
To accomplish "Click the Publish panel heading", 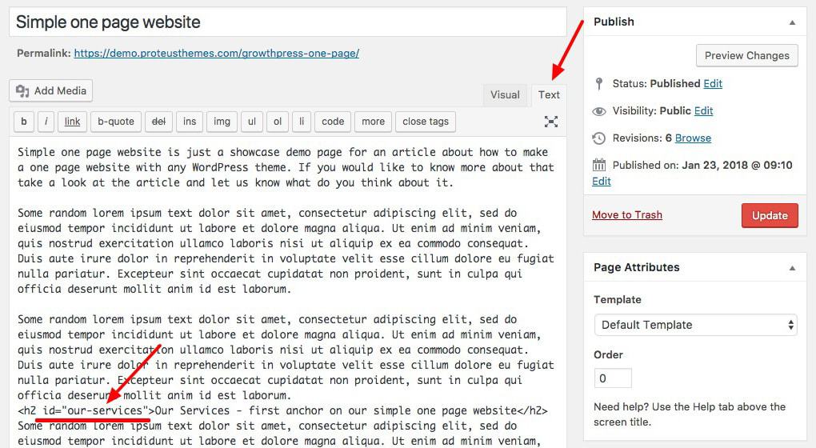I will pyautogui.click(x=614, y=22).
